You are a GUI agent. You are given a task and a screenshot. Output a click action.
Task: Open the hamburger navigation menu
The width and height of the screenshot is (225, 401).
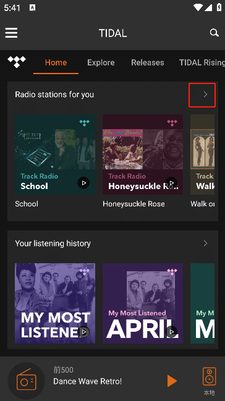11,33
